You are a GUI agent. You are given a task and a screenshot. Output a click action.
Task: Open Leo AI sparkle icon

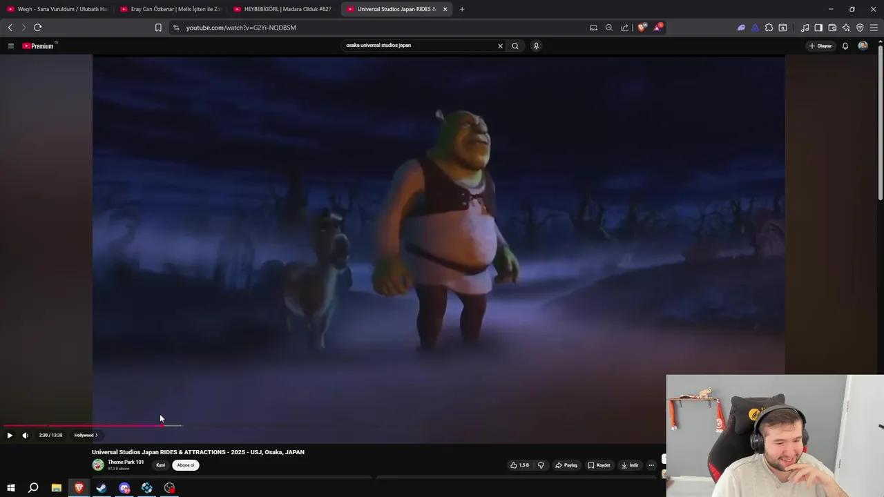pos(846,28)
